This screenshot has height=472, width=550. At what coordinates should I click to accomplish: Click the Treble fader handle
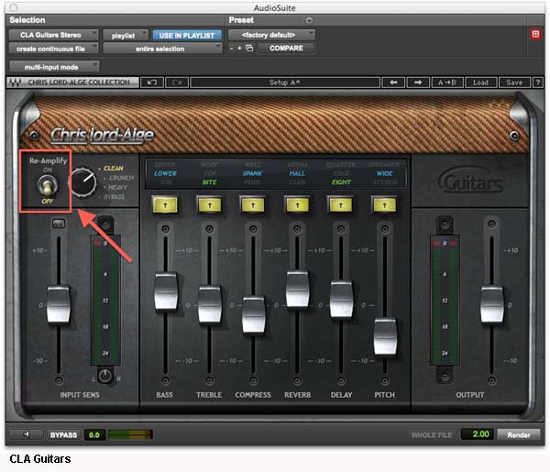pos(210,304)
